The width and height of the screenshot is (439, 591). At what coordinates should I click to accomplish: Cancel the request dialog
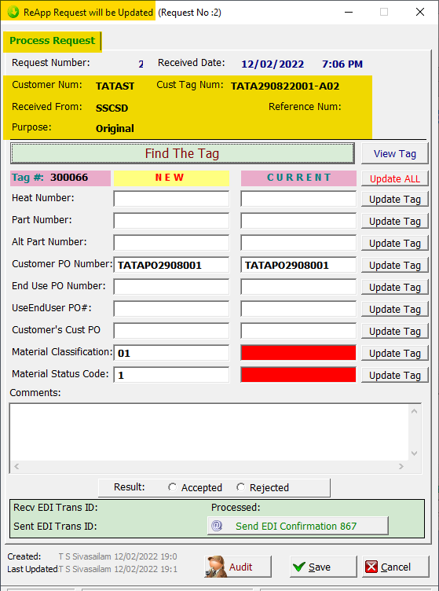click(x=395, y=567)
